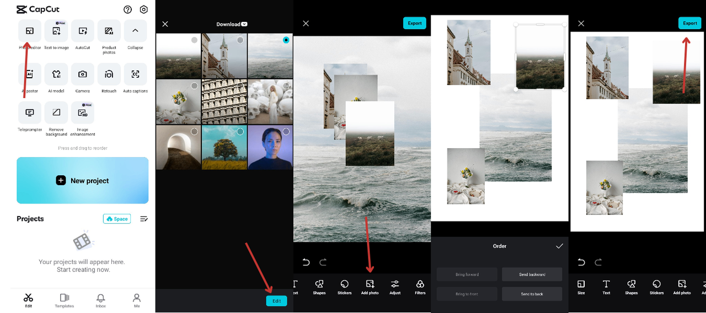
Task: Select Filters tool in ocean canvas editor
Action: (x=420, y=287)
